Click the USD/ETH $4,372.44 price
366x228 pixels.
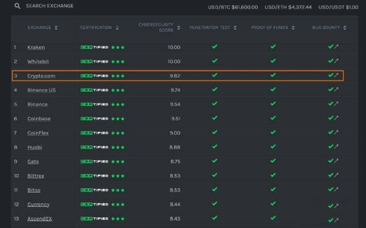pyautogui.click(x=288, y=7)
